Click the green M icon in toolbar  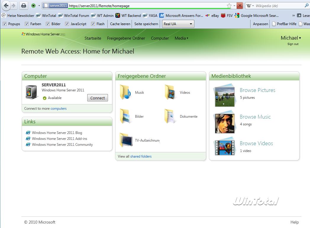pyautogui.click(x=33, y=6)
